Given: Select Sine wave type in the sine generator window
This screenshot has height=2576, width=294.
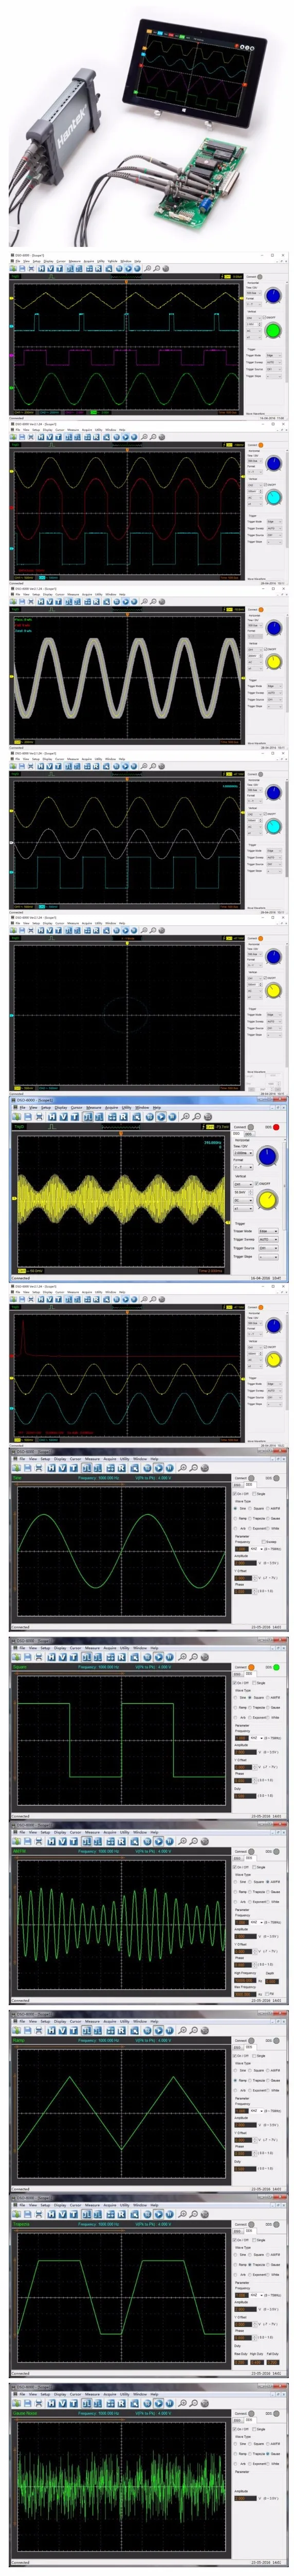Looking at the screenshot, I should [235, 1509].
